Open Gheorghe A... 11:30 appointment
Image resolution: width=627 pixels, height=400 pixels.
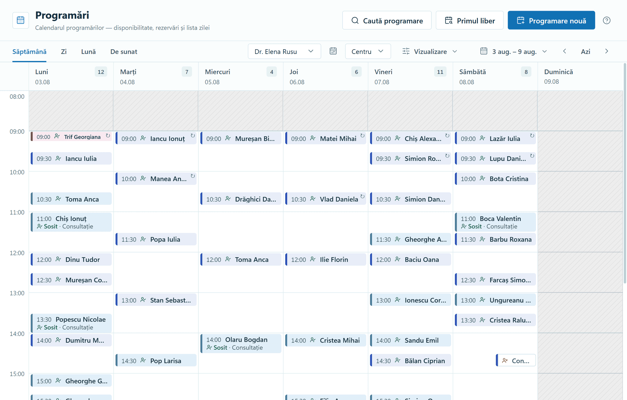411,239
